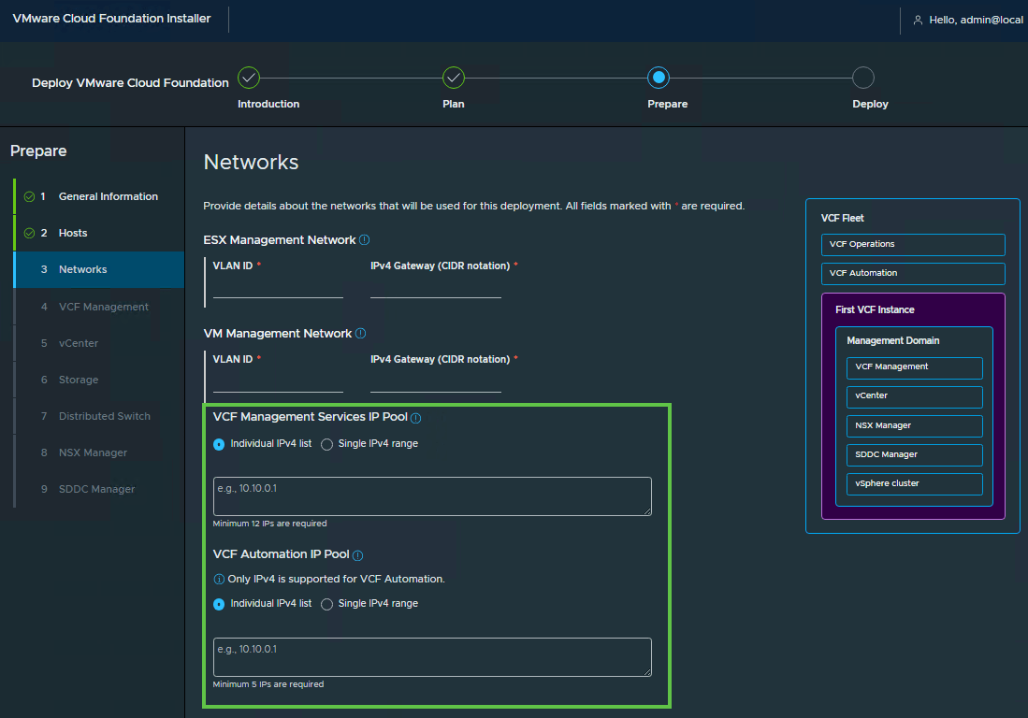The height and width of the screenshot is (718, 1028).
Task: Click the Deploy step empty circle
Action: click(x=862, y=78)
